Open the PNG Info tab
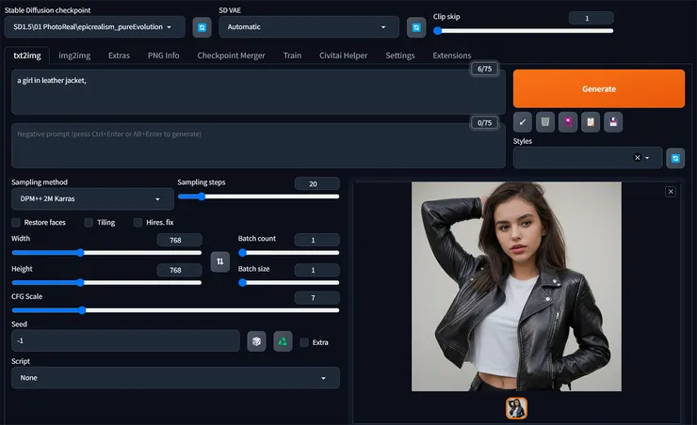This screenshot has height=425, width=697. click(x=164, y=55)
